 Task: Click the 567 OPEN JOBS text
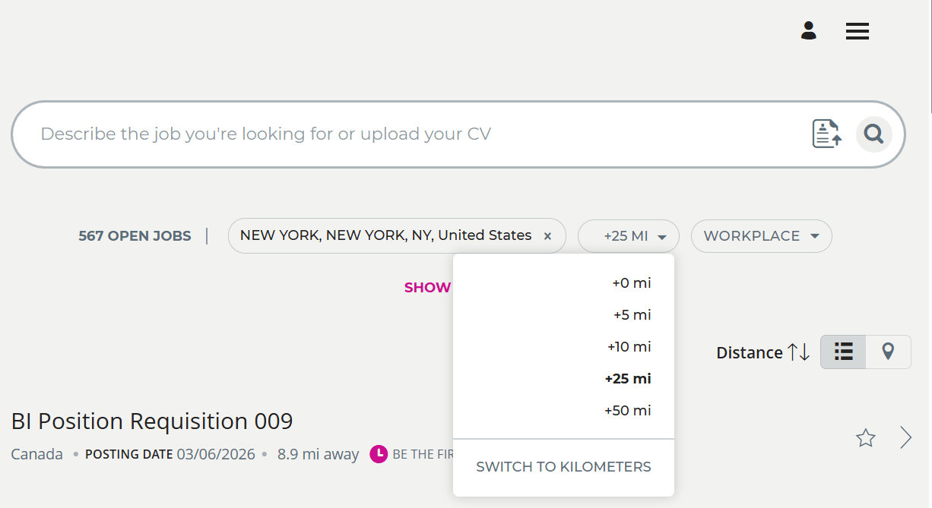coord(135,236)
